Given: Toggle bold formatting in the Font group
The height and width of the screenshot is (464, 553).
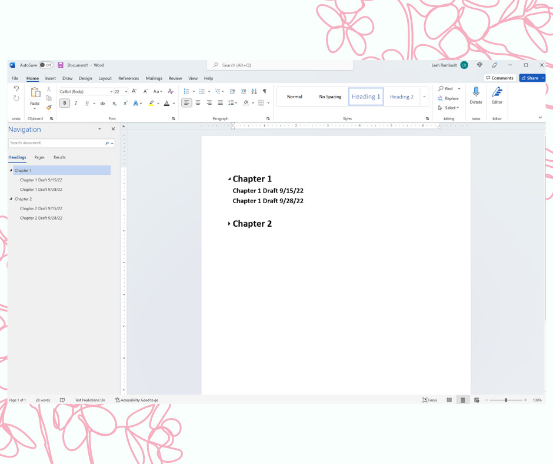Looking at the screenshot, I should click(65, 103).
